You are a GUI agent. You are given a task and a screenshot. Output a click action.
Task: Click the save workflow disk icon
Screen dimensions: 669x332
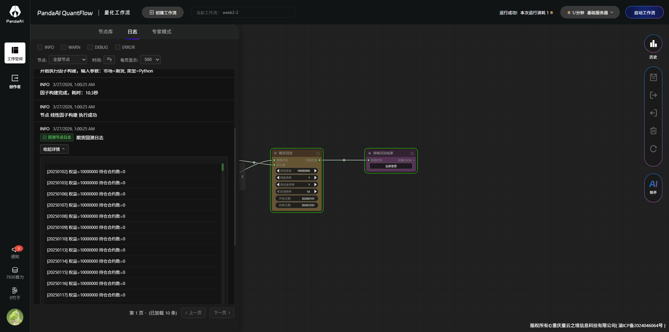pos(653,77)
